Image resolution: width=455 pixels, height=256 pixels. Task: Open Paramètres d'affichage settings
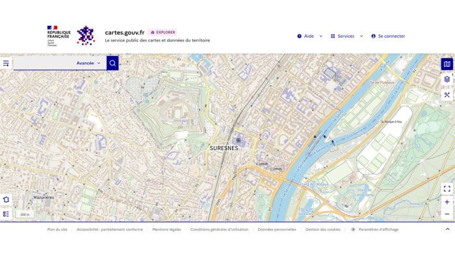[374, 229]
